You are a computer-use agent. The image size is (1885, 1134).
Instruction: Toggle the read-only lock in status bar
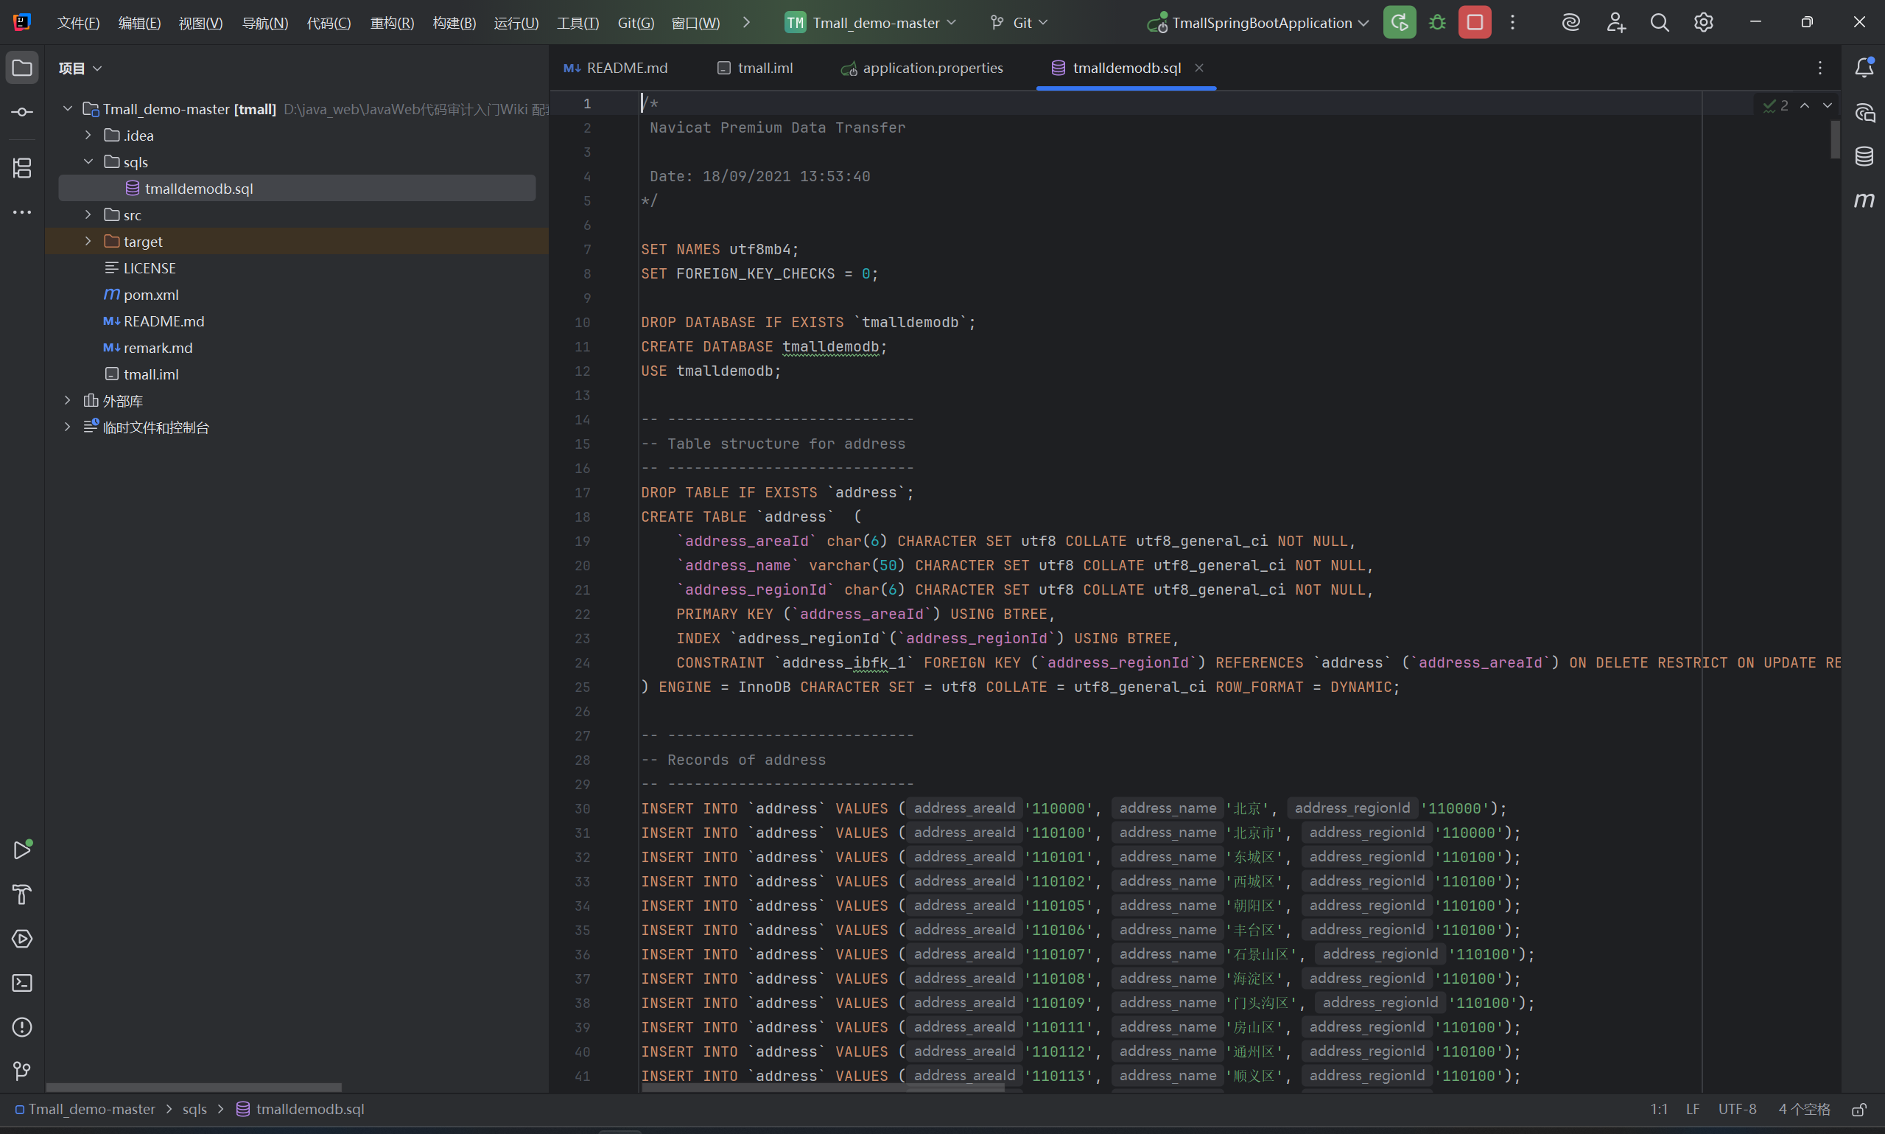[1859, 1109]
